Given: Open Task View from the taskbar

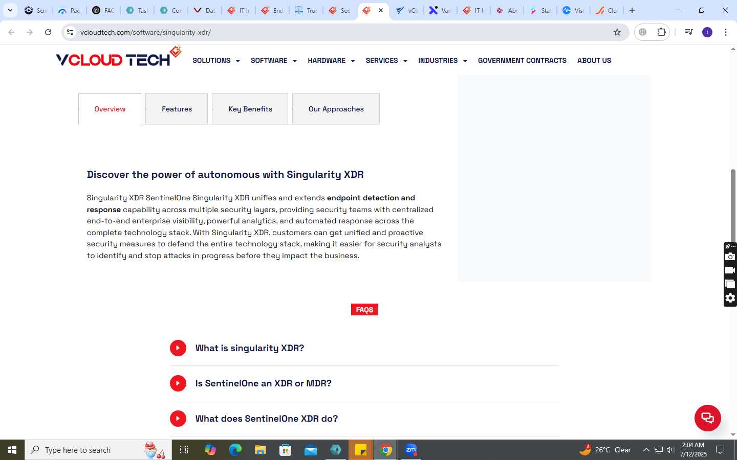Looking at the screenshot, I should pyautogui.click(x=184, y=450).
